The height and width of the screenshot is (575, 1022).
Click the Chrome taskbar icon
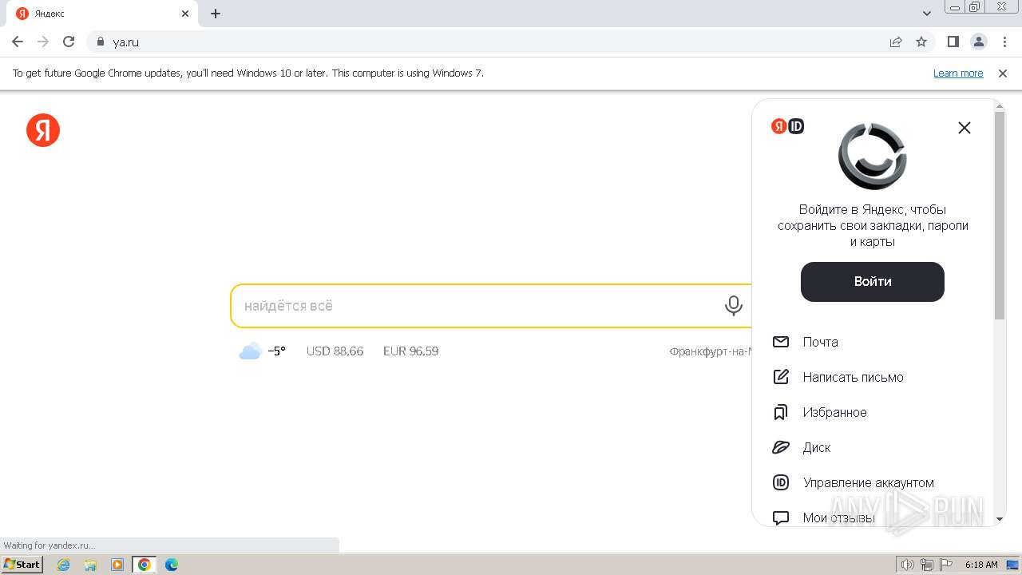pos(145,565)
